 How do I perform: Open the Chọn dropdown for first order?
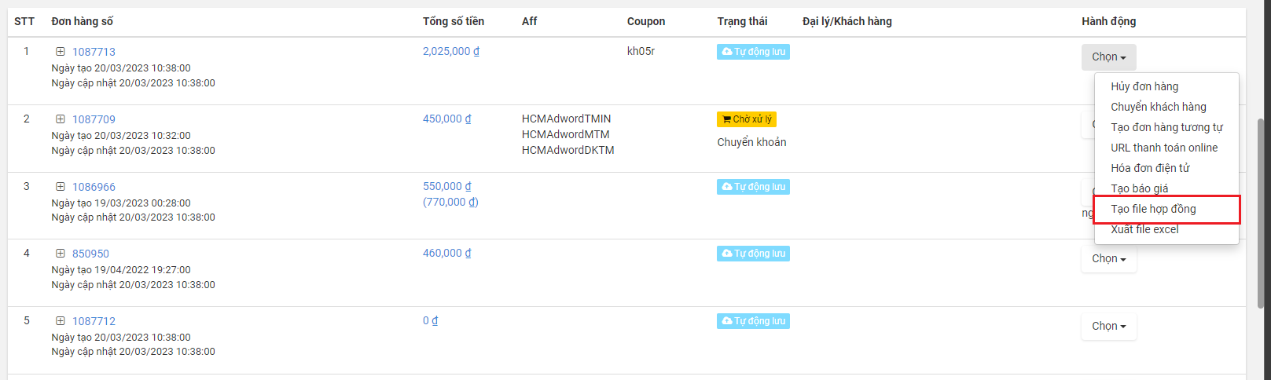[x=1109, y=57]
